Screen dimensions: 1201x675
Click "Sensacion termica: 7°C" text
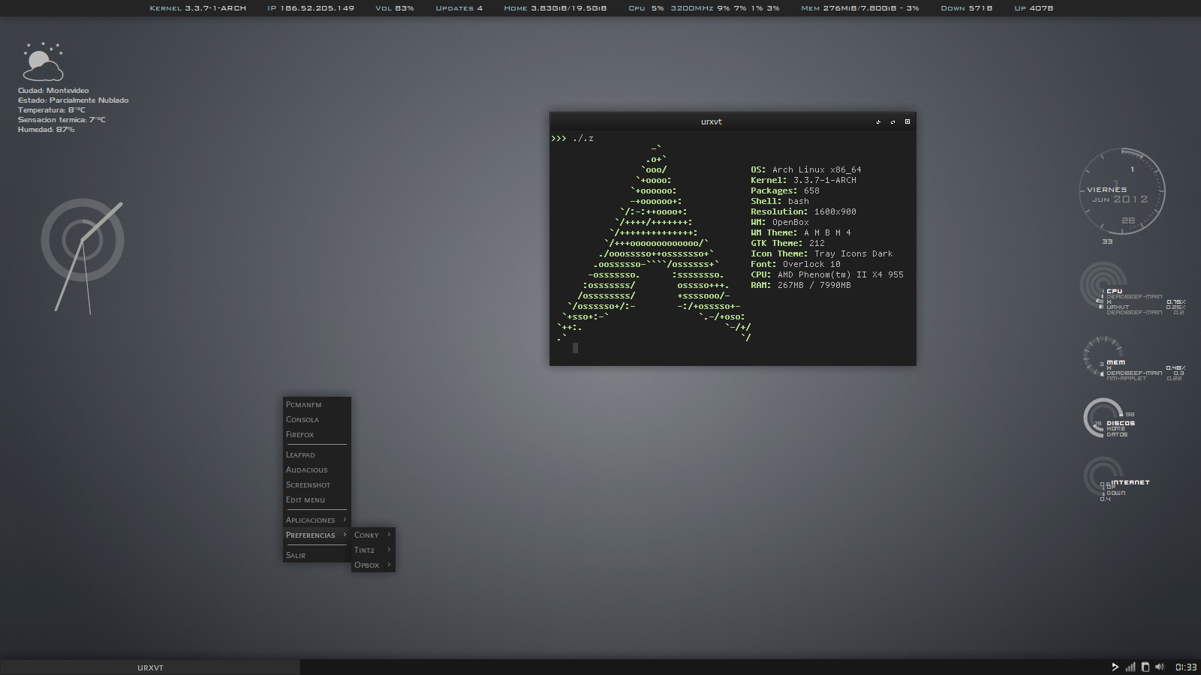coord(62,119)
